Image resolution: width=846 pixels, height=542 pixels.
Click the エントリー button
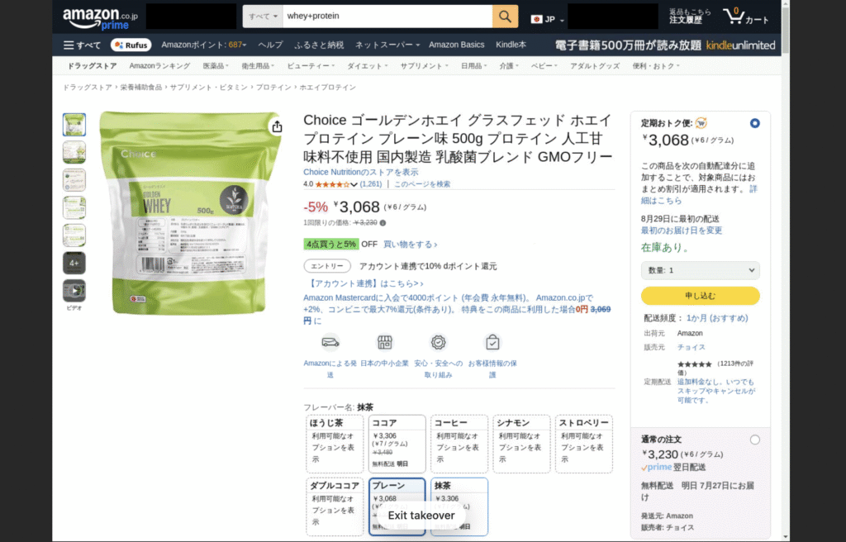pyautogui.click(x=327, y=266)
